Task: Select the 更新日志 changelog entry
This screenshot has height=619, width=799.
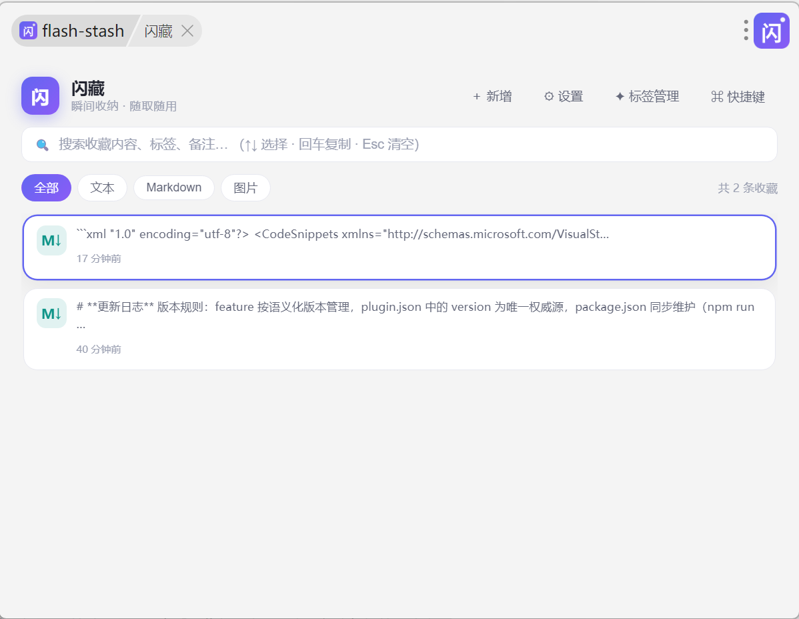Action: 399,329
